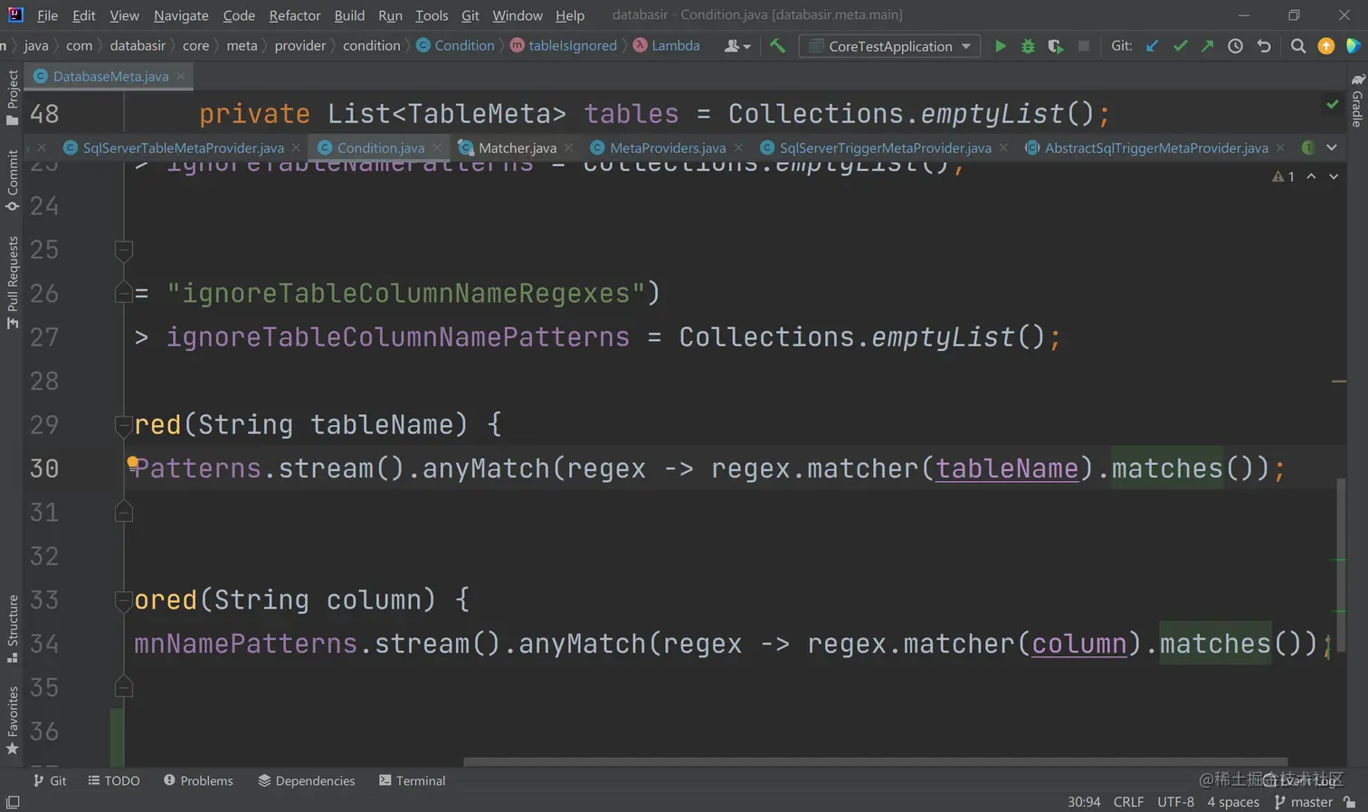
Task: Click the editor horizontal scrollbar
Action: click(875, 761)
